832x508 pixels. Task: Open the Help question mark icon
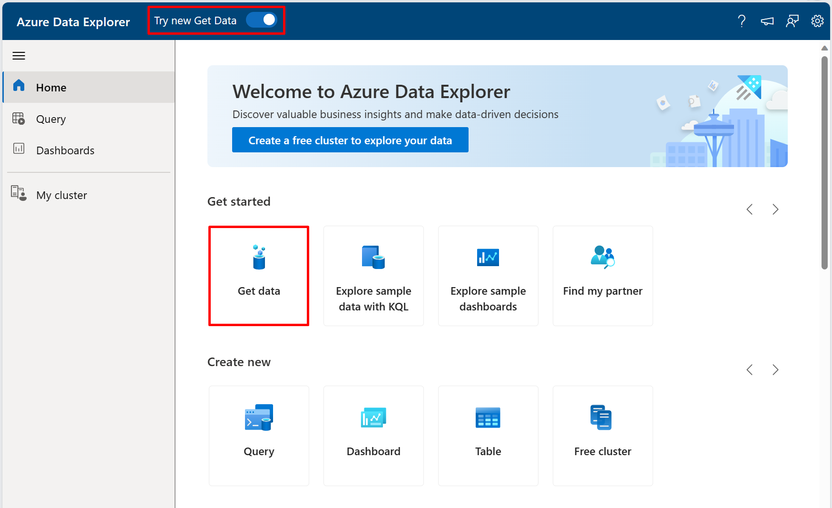pyautogui.click(x=742, y=21)
